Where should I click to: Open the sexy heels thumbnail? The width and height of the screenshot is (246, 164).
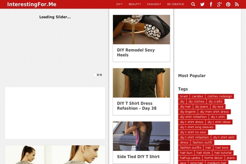(141, 30)
